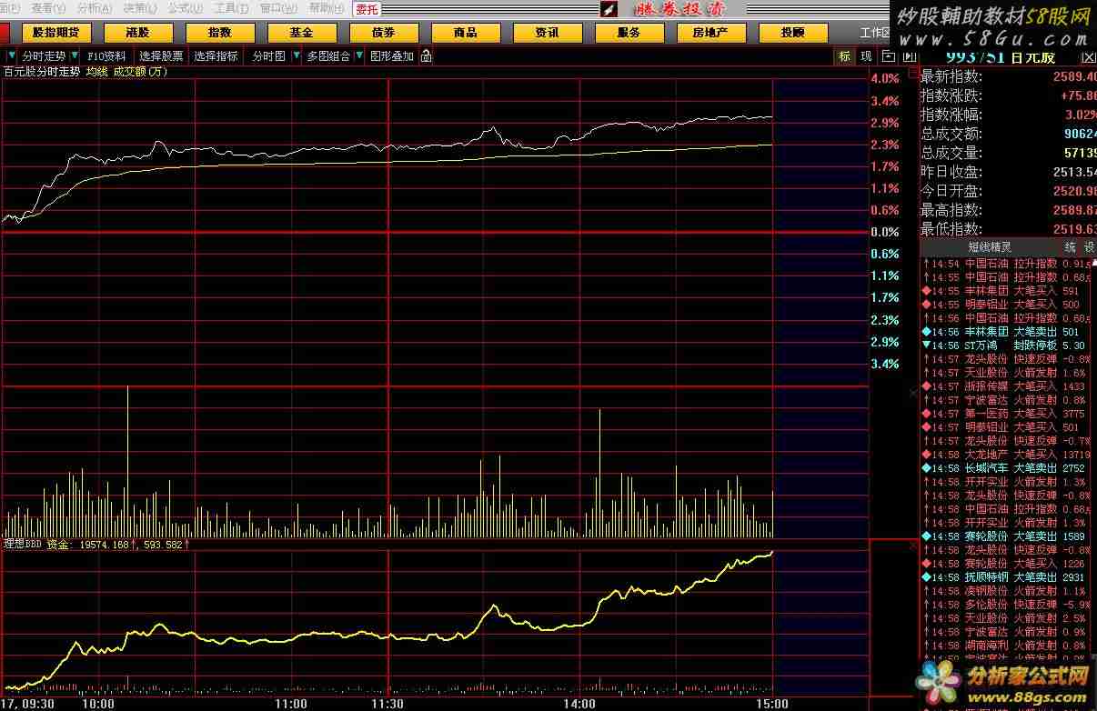Open the 查看(V) menu
1097x711 pixels.
click(x=47, y=8)
